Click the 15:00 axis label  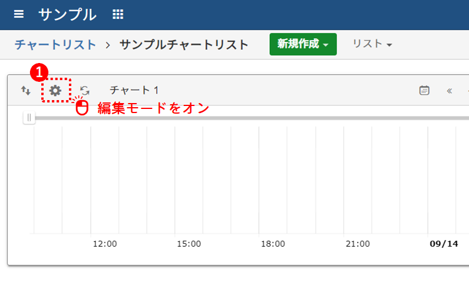point(189,244)
